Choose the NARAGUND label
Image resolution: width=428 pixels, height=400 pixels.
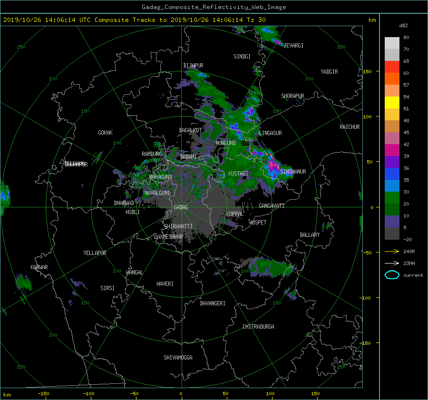pyautogui.click(x=161, y=177)
